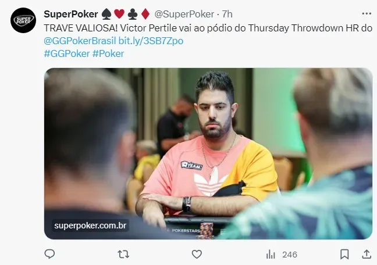Open the poker player photo card
This screenshot has width=377, height=265.
(x=208, y=153)
